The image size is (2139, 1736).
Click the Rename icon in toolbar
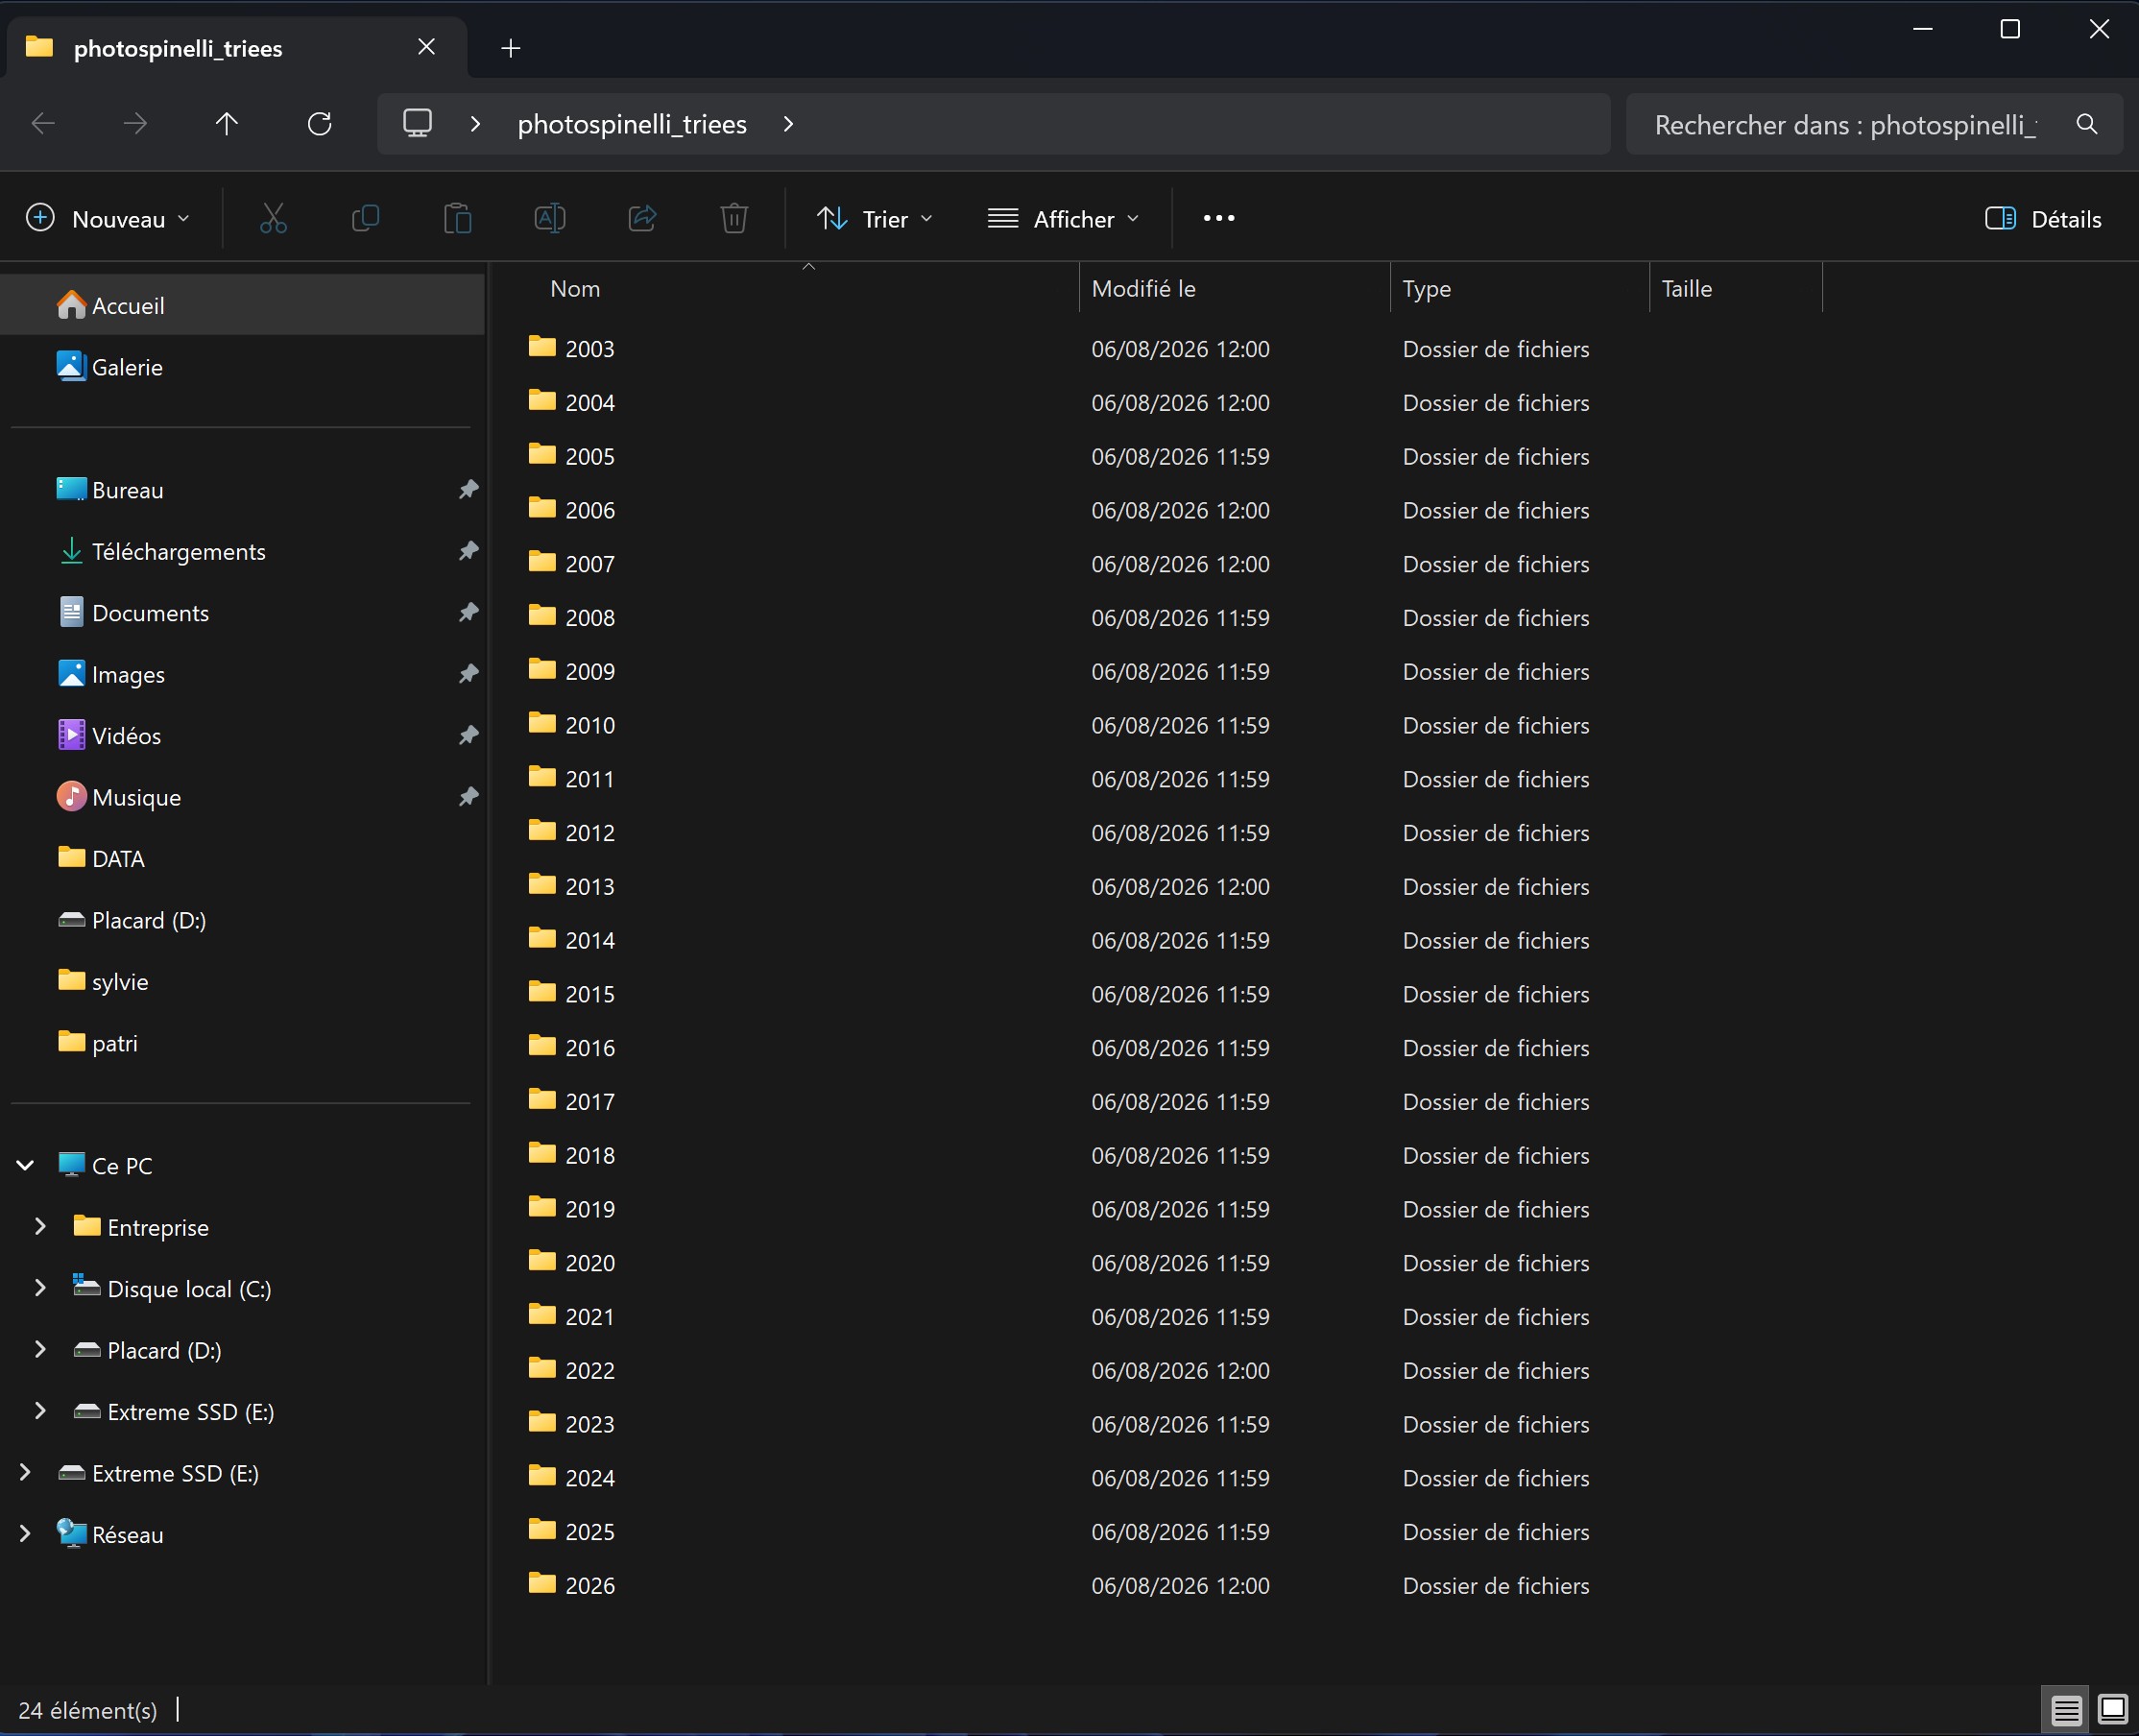550,218
